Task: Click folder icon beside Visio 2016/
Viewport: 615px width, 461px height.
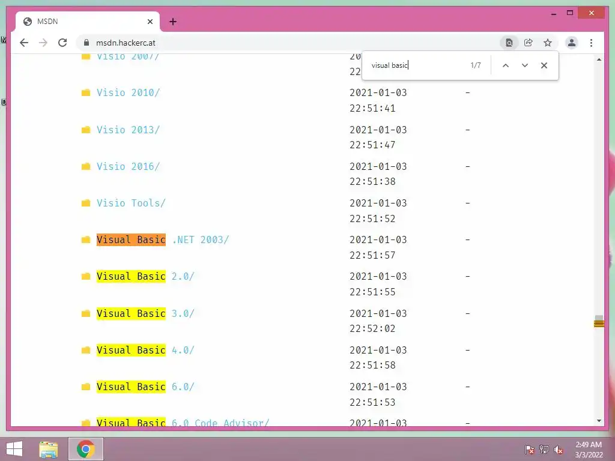Action: click(x=86, y=167)
